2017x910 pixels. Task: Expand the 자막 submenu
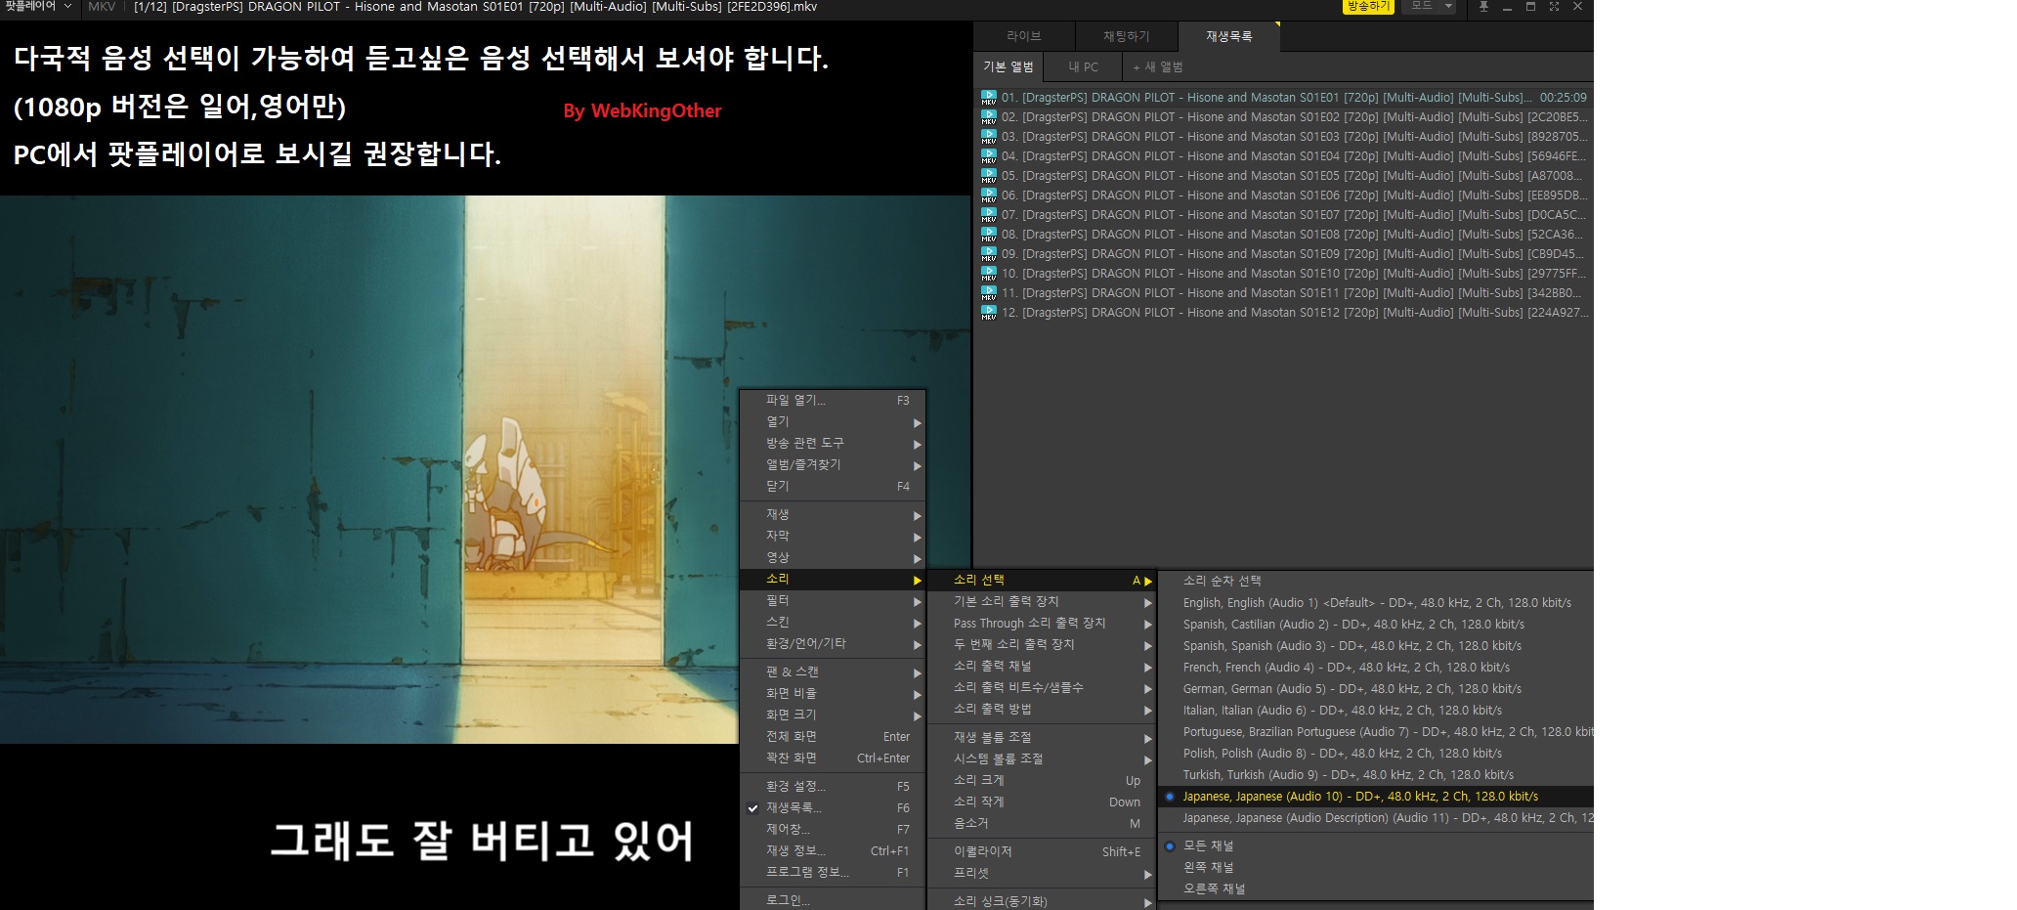[833, 537]
